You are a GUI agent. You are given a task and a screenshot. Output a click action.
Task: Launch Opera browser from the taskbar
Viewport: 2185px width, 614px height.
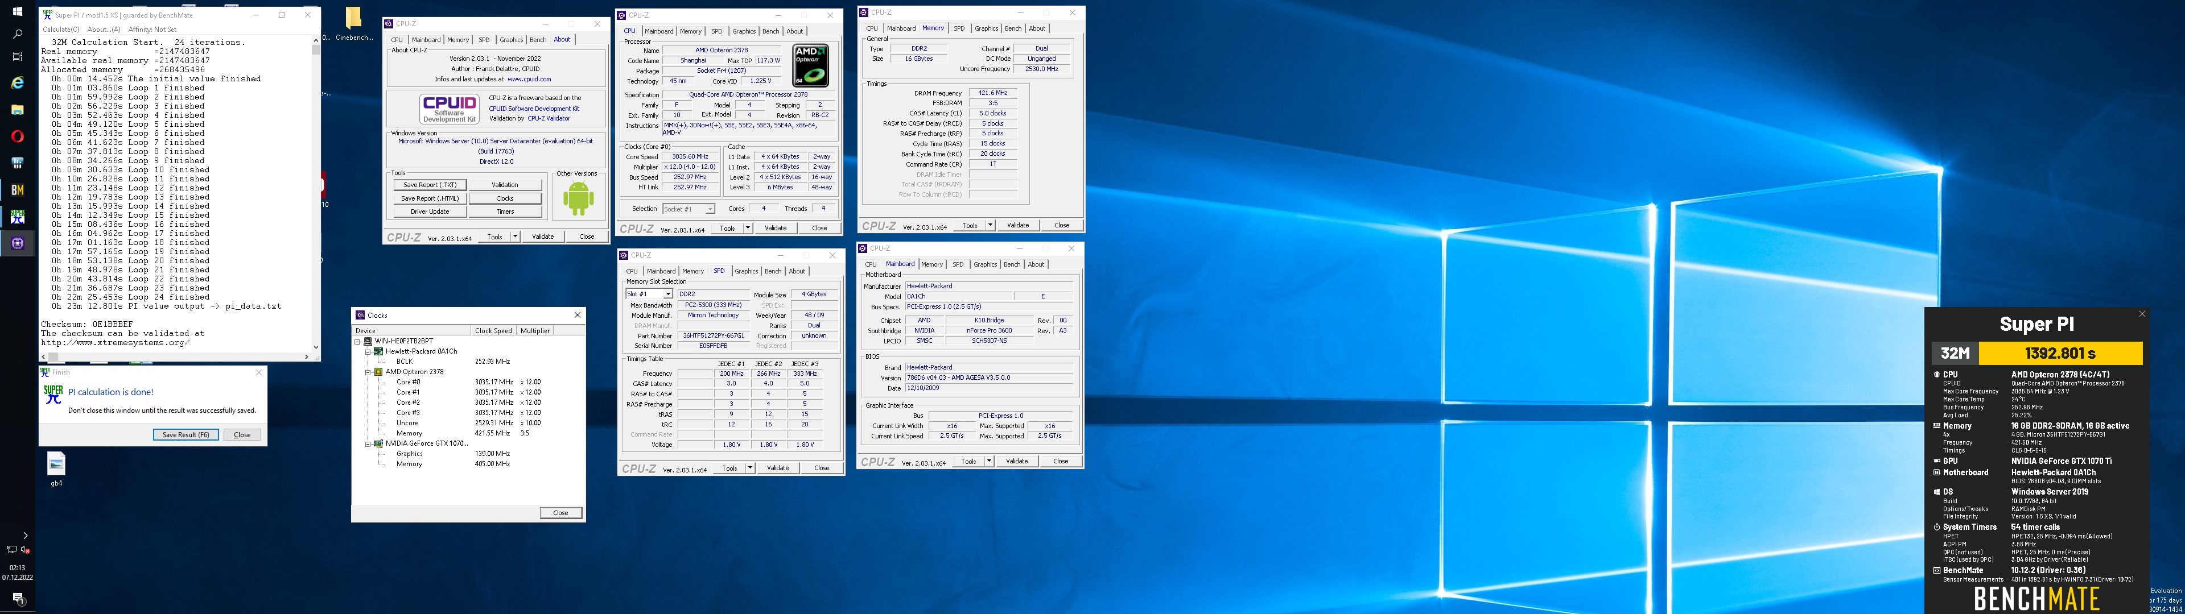[17, 136]
